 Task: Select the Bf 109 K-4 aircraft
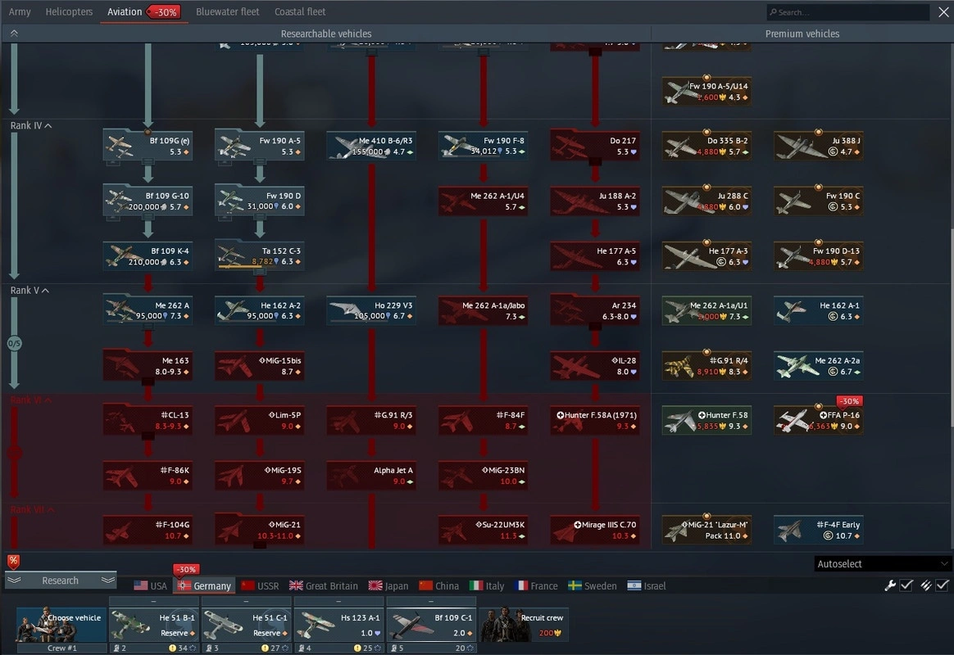click(148, 255)
